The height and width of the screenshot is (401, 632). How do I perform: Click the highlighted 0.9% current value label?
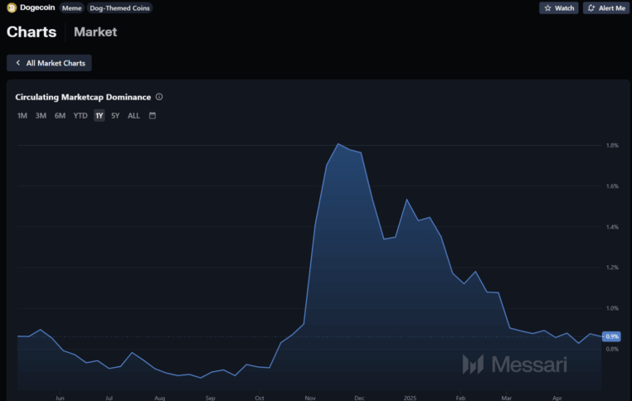pyautogui.click(x=612, y=336)
